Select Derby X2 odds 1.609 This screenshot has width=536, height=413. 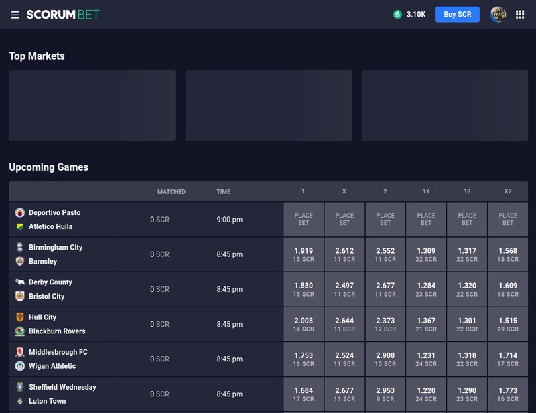[508, 289]
